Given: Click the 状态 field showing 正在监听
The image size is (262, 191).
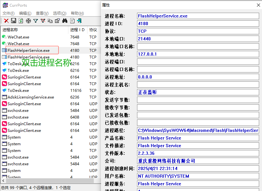Looking at the screenshot, I should 198,92.
